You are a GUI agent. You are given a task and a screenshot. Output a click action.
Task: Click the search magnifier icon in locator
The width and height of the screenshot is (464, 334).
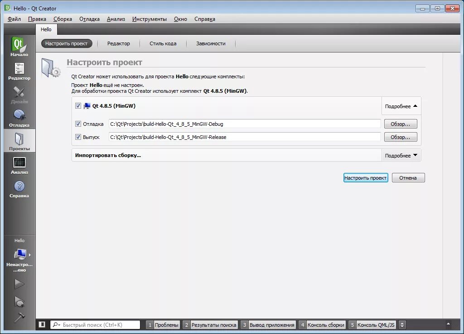point(56,324)
